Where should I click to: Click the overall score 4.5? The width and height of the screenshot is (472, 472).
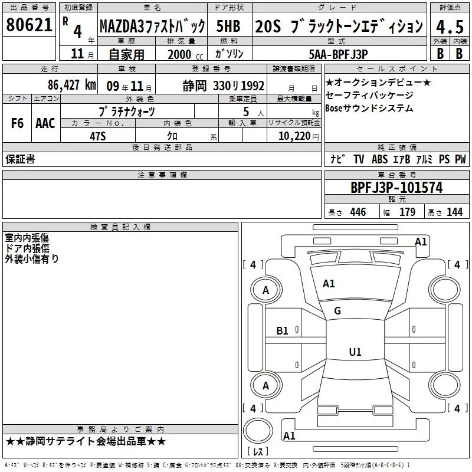(450, 27)
